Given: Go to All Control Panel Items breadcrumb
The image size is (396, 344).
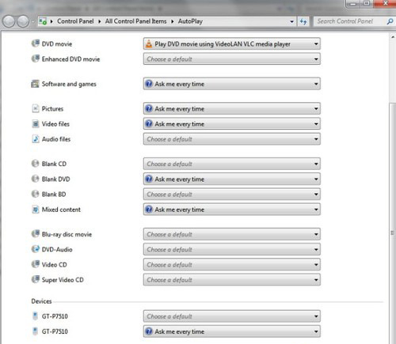Looking at the screenshot, I should coord(135,21).
